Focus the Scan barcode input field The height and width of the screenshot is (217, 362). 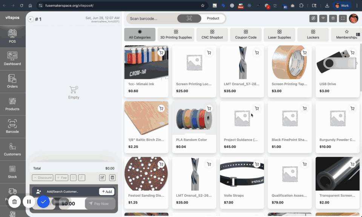151,18
